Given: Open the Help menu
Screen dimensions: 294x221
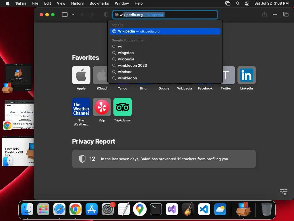Looking at the screenshot, I should pyautogui.click(x=138, y=3).
